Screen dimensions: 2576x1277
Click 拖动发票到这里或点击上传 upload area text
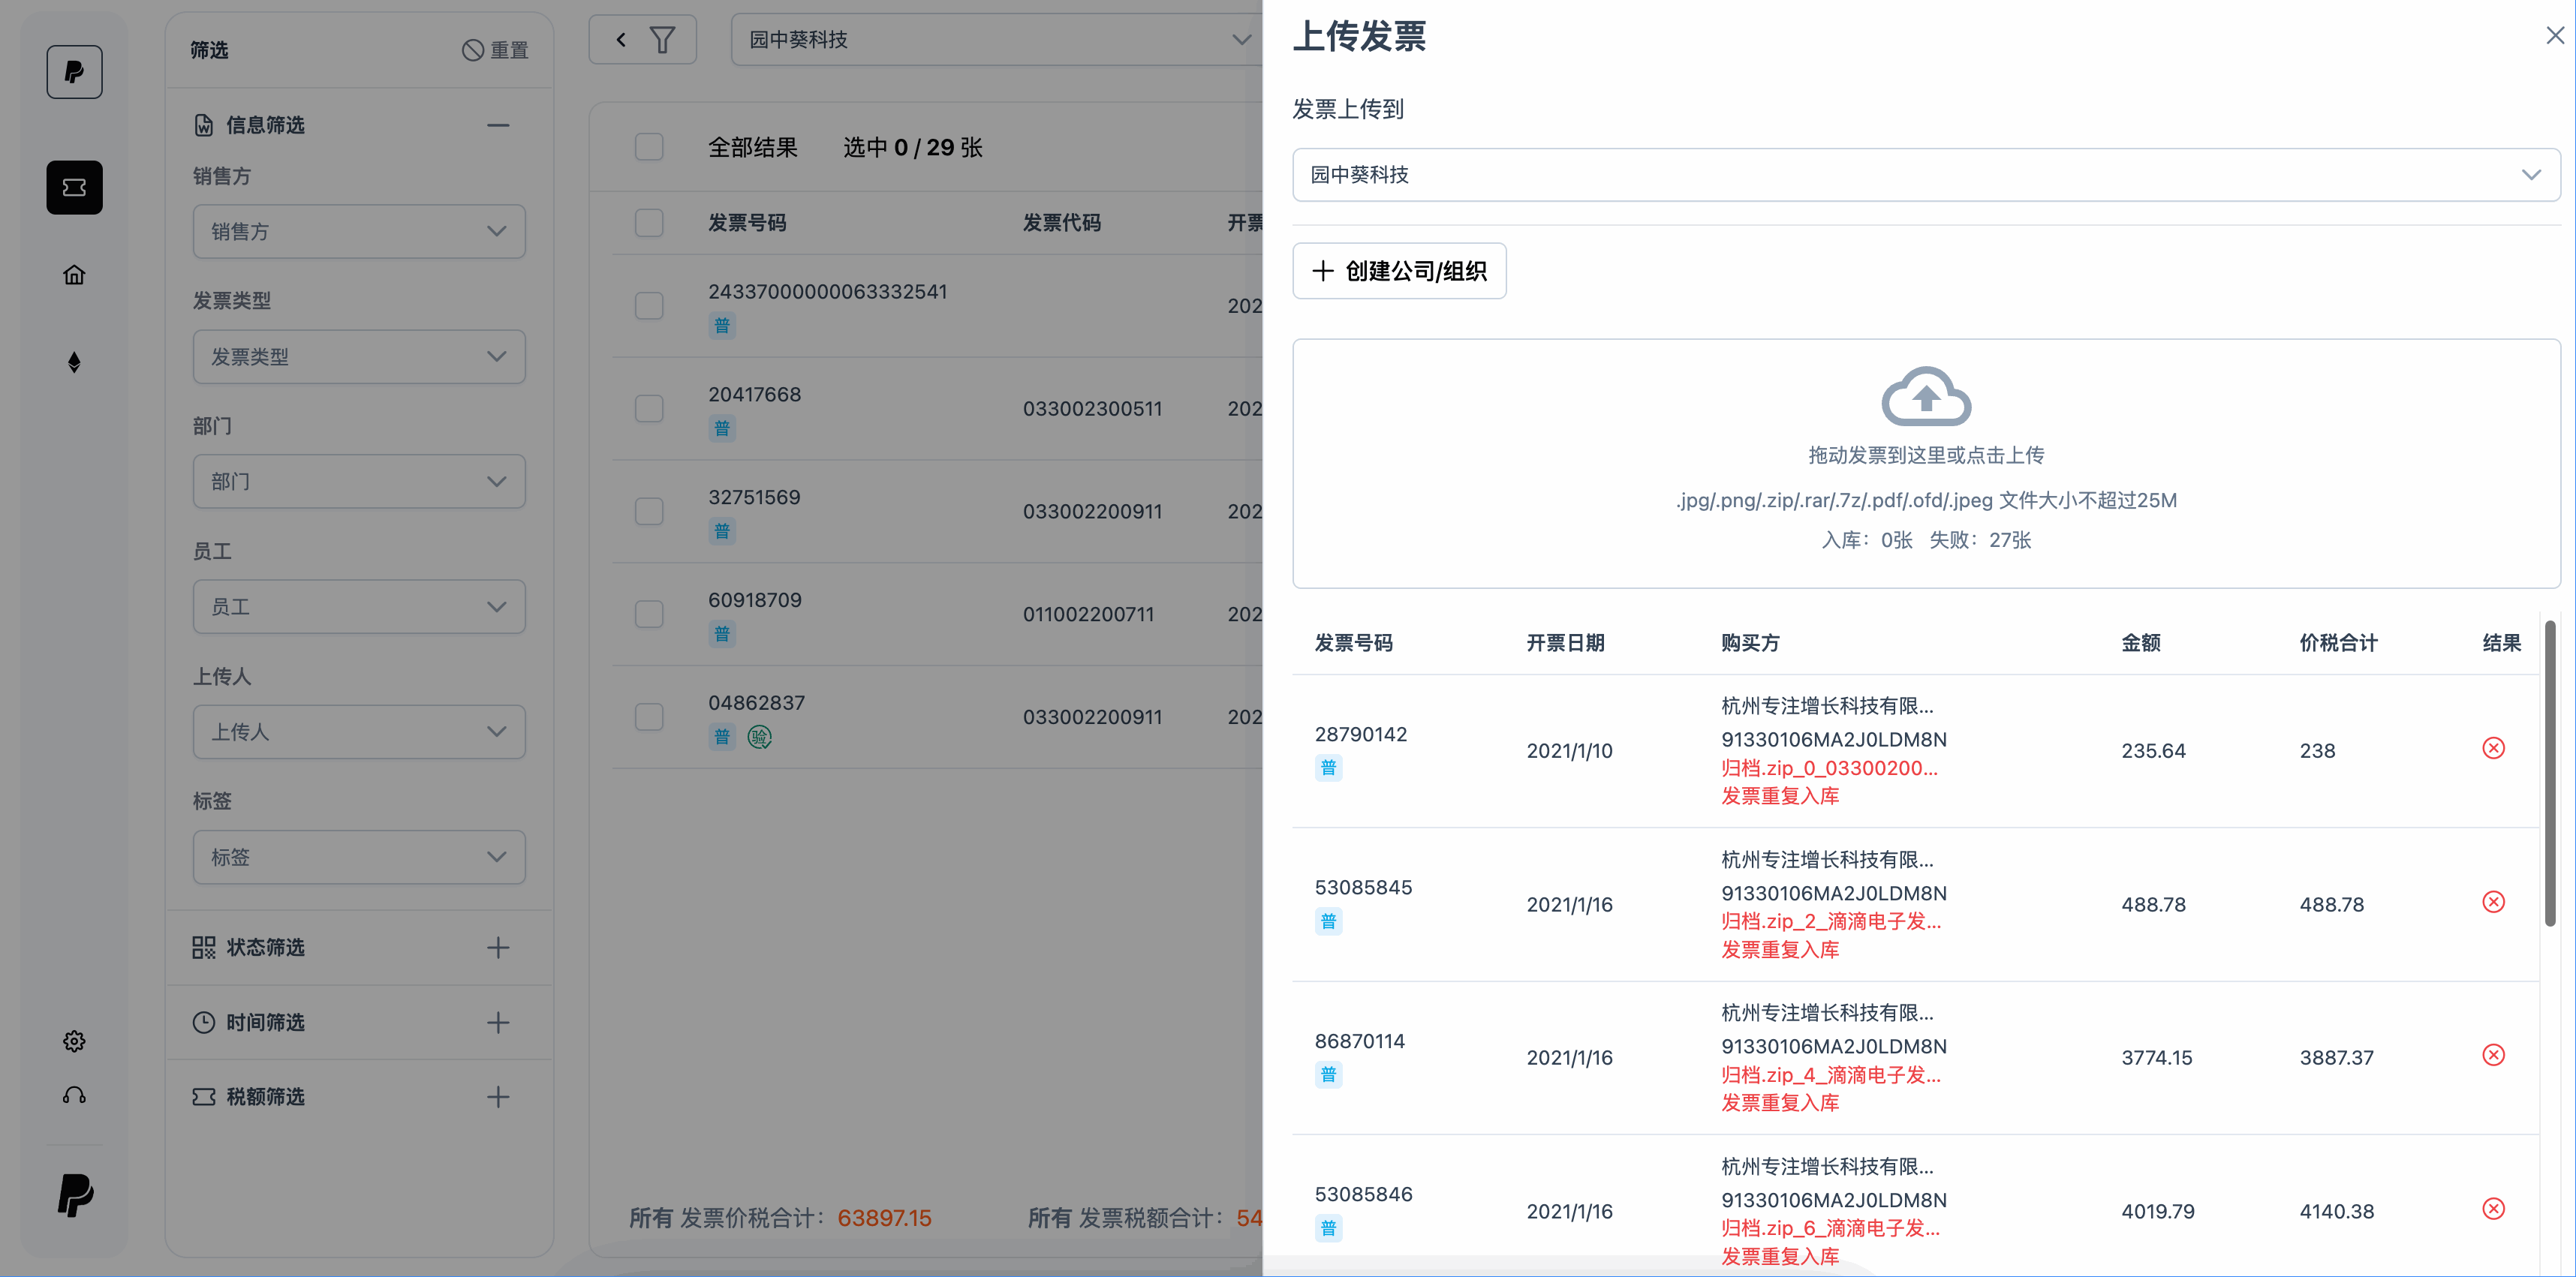(1926, 455)
